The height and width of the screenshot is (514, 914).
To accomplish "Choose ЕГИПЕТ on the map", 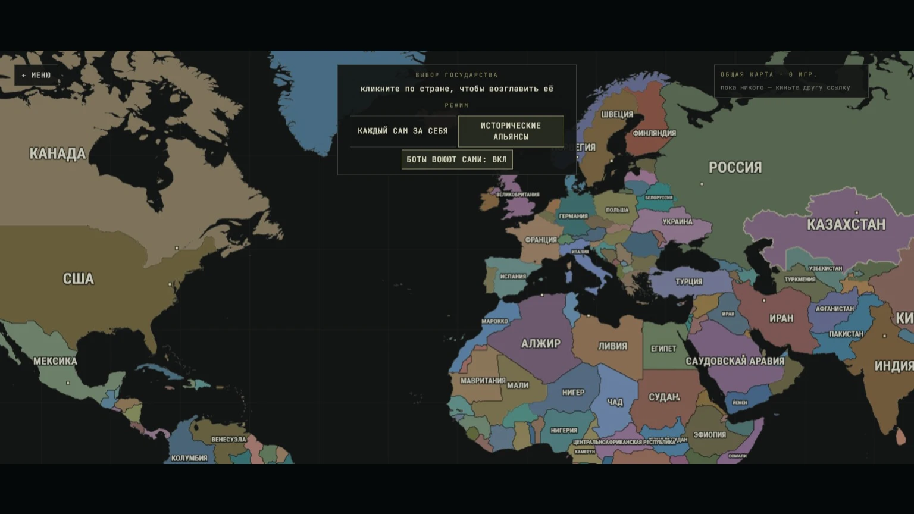I will (x=663, y=349).
